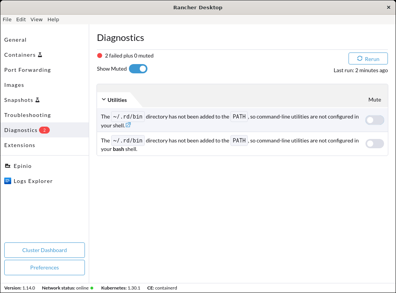Click ~/.rd/bin code in the bash row
The width and height of the screenshot is (396, 293).
(128, 141)
